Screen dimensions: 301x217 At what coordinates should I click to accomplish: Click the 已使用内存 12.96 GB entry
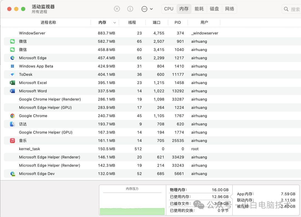click(x=199, y=197)
